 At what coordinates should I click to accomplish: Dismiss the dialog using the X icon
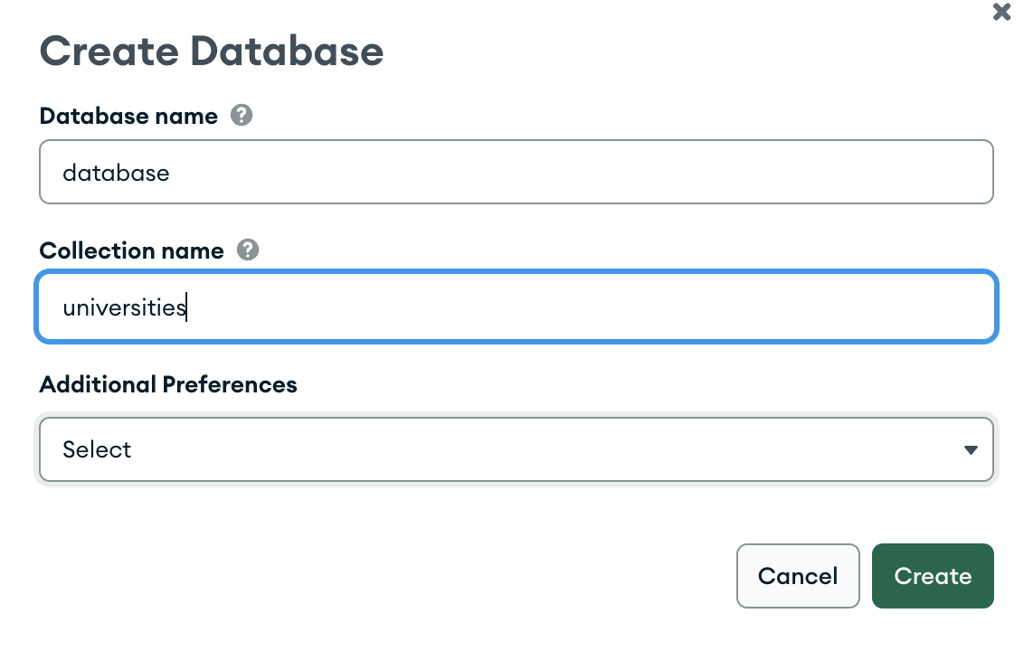coord(1001,12)
